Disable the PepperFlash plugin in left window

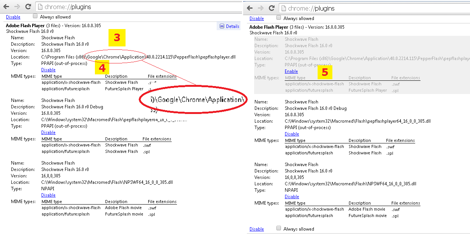point(48,70)
